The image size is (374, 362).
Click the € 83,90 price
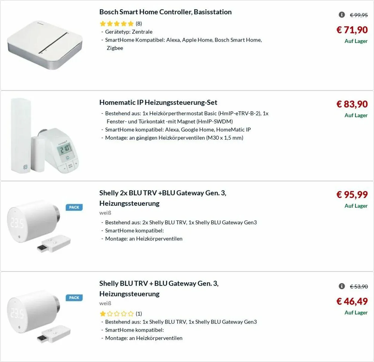(x=352, y=104)
